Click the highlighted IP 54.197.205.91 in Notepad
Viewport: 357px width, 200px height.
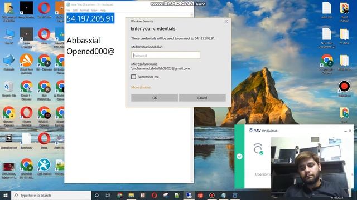point(90,18)
